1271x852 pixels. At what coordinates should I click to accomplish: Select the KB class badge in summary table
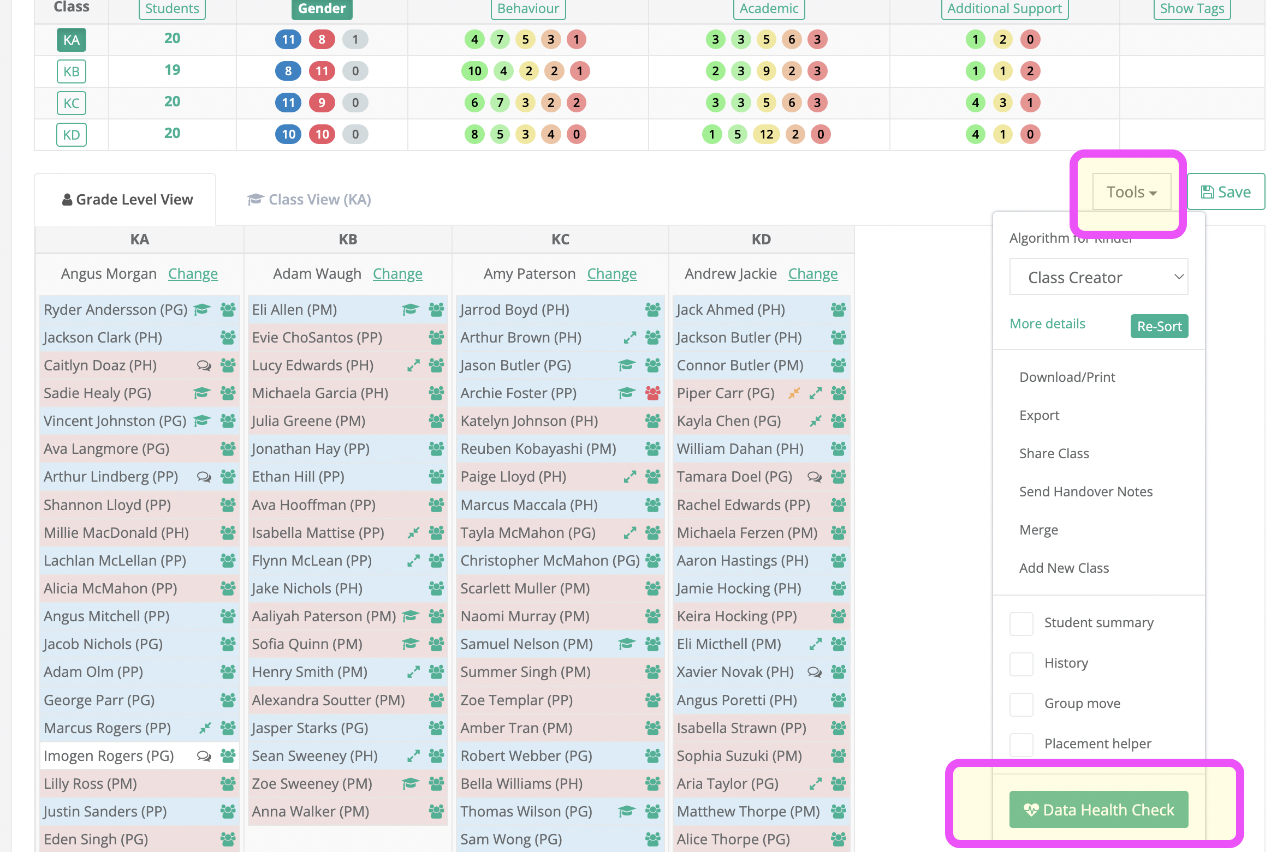point(72,71)
